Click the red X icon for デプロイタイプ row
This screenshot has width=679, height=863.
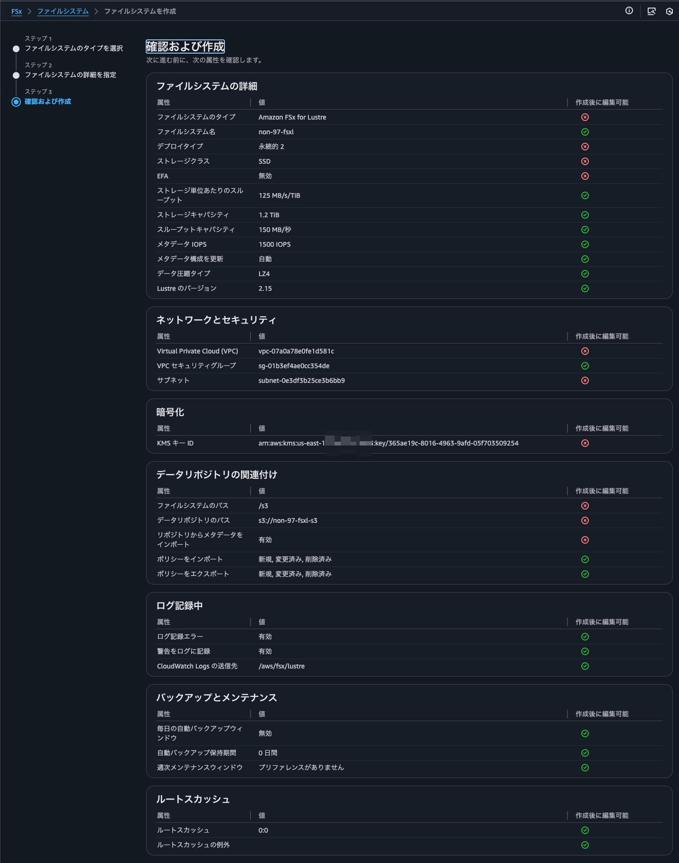[x=585, y=147]
